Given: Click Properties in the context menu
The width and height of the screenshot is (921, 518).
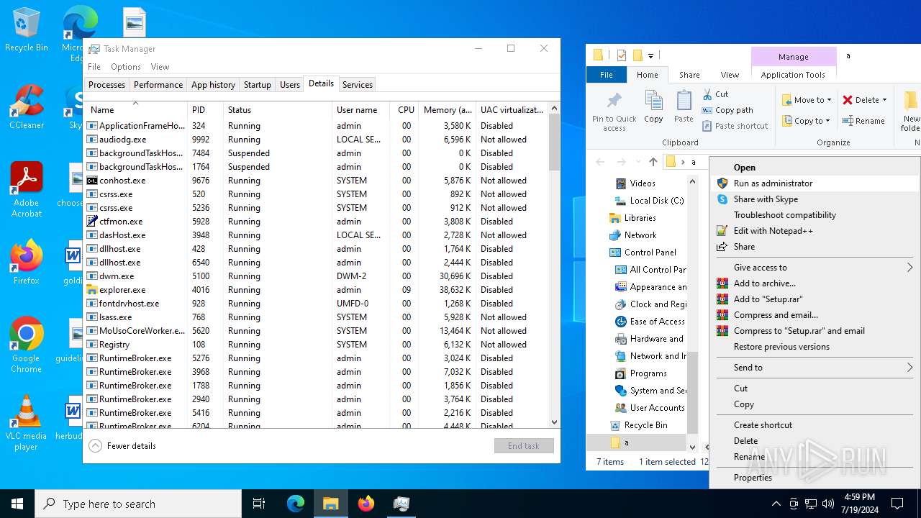Looking at the screenshot, I should point(815,478).
